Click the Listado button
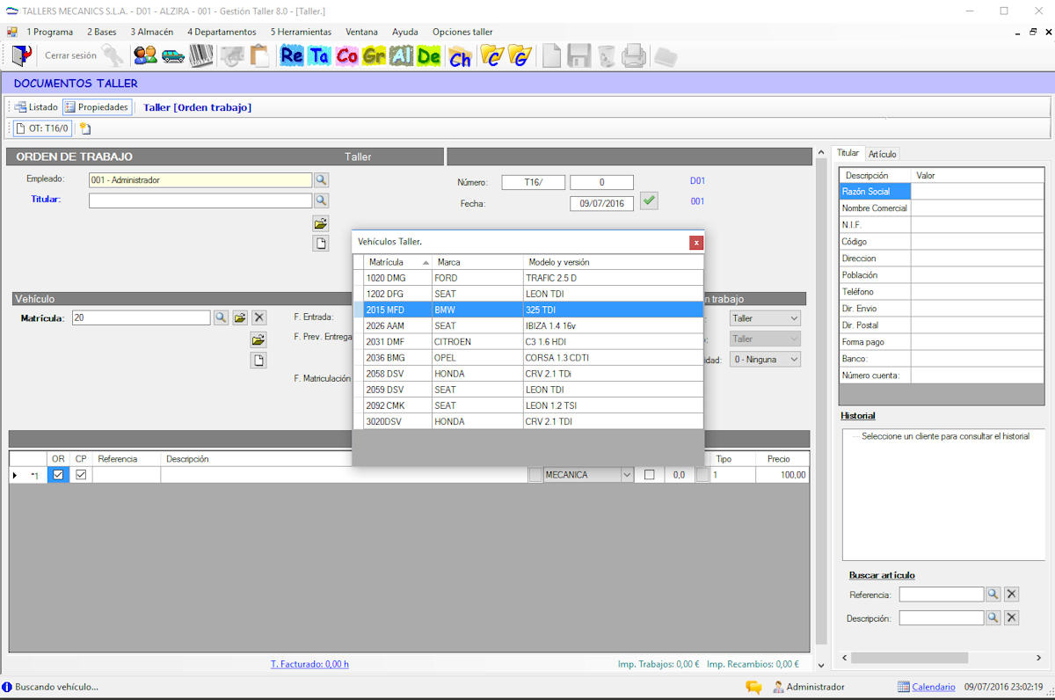This screenshot has width=1055, height=700. pyautogui.click(x=35, y=107)
